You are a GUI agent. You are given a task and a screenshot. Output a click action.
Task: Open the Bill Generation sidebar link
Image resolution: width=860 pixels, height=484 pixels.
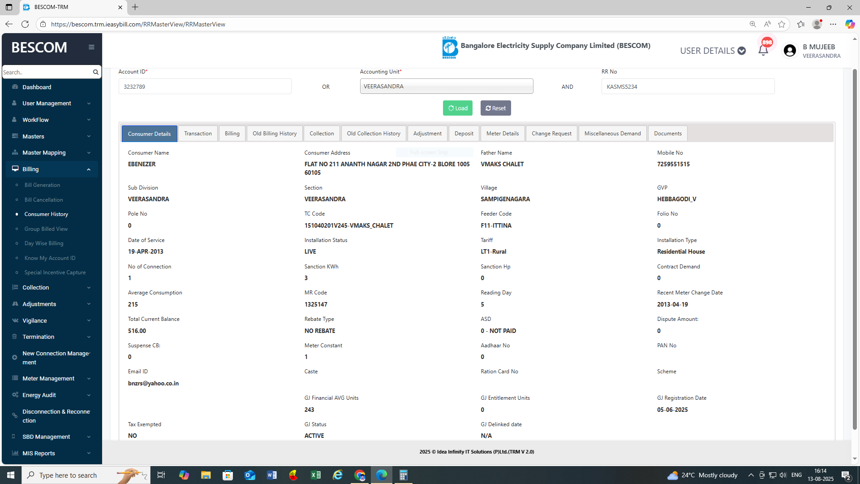(x=42, y=185)
